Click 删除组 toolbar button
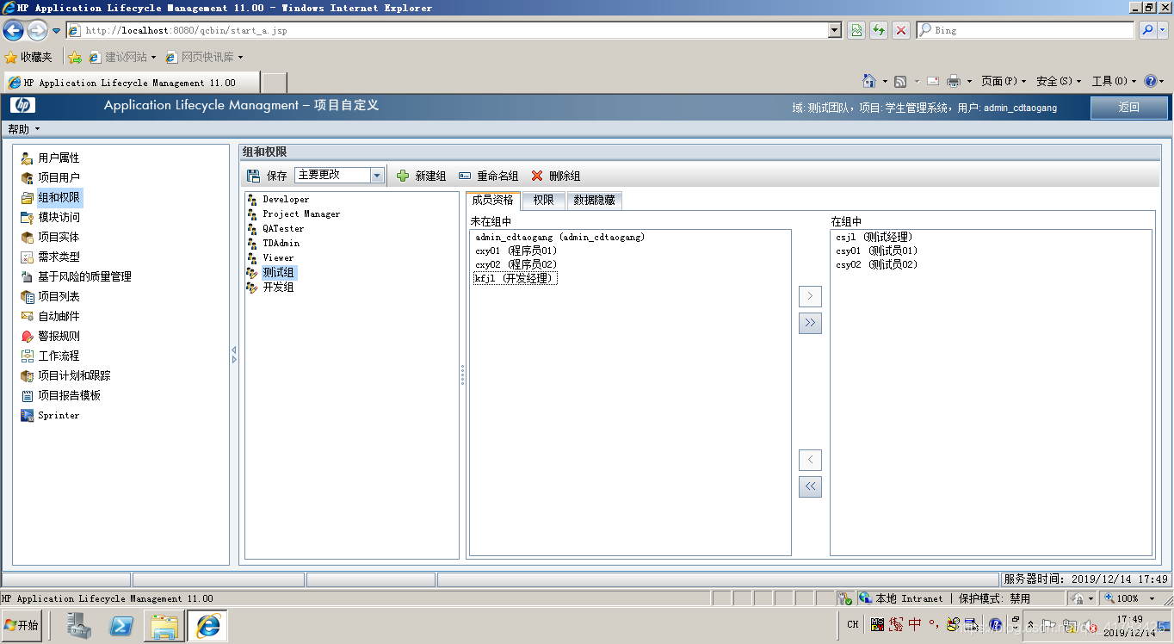This screenshot has height=644, width=1174. pos(555,176)
